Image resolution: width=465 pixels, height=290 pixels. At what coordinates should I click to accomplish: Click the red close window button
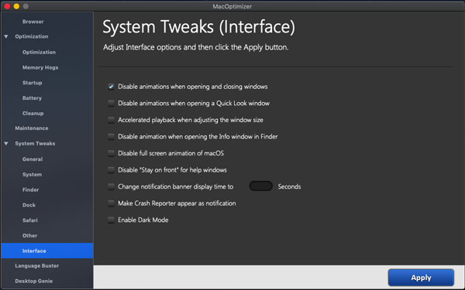click(7, 6)
